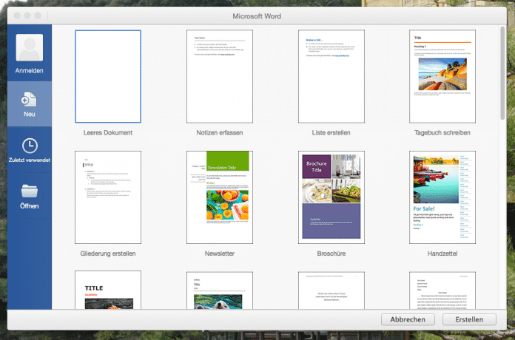This screenshot has height=340, width=515.
Task: Select the partially visible TITLE template in bottom row
Action: click(x=107, y=290)
